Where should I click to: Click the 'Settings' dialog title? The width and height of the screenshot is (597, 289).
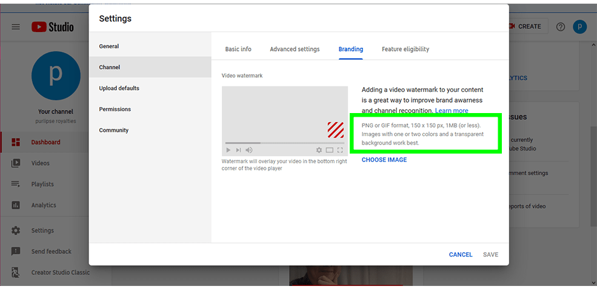click(x=115, y=19)
